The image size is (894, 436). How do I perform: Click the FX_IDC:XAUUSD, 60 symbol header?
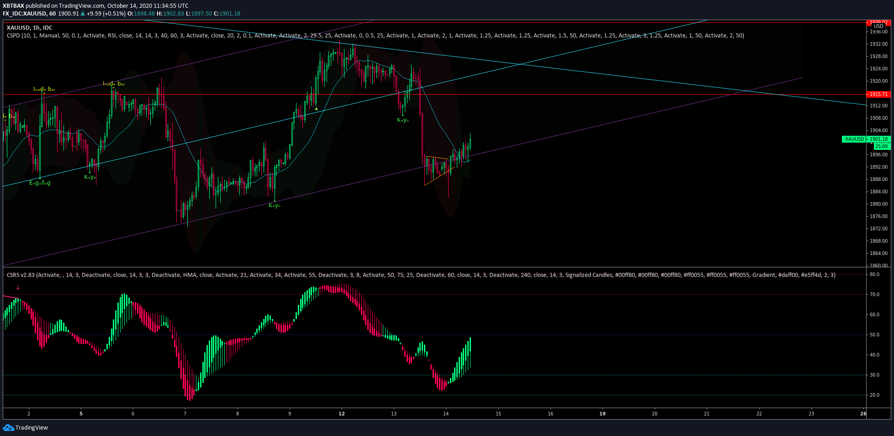coord(29,14)
